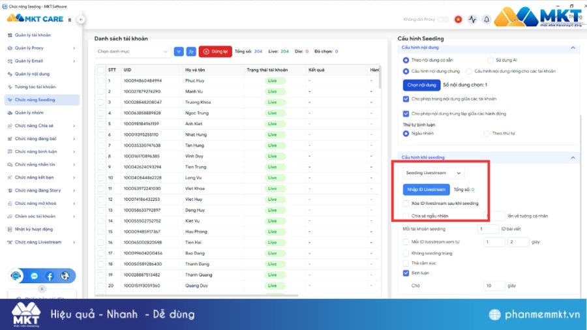Collapse the Cấu hình nội dung section
Viewport: 587px width, 330px height.
[x=573, y=48]
